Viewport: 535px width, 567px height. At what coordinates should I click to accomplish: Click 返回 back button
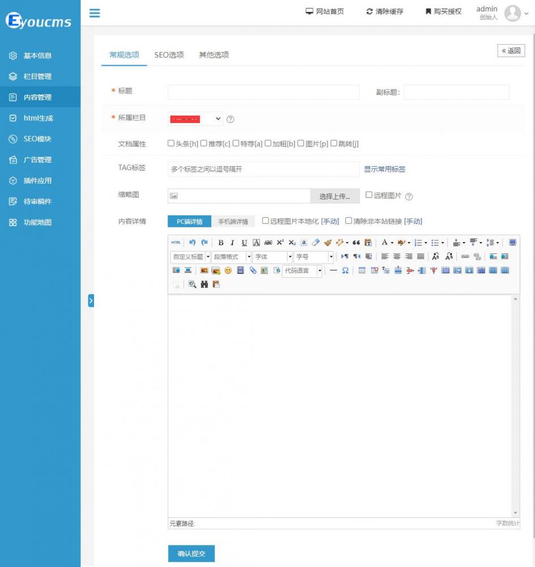511,50
